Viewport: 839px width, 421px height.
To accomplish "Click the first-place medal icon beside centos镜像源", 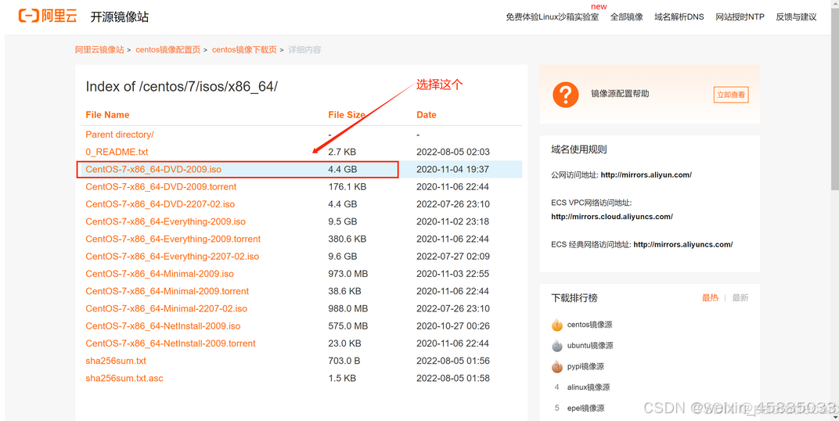I will pyautogui.click(x=557, y=325).
